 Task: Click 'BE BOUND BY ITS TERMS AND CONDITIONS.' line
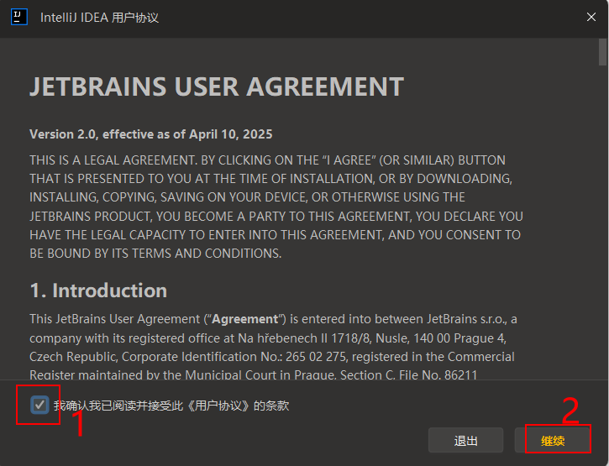(155, 254)
